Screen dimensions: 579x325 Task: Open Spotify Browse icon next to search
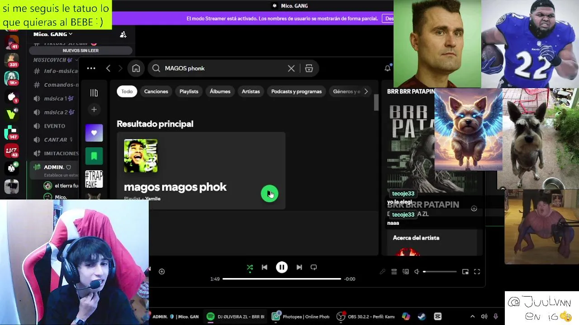point(309,68)
